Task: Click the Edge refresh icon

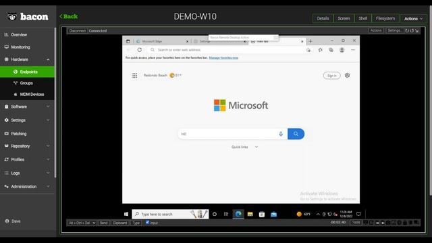Action: pos(140,50)
